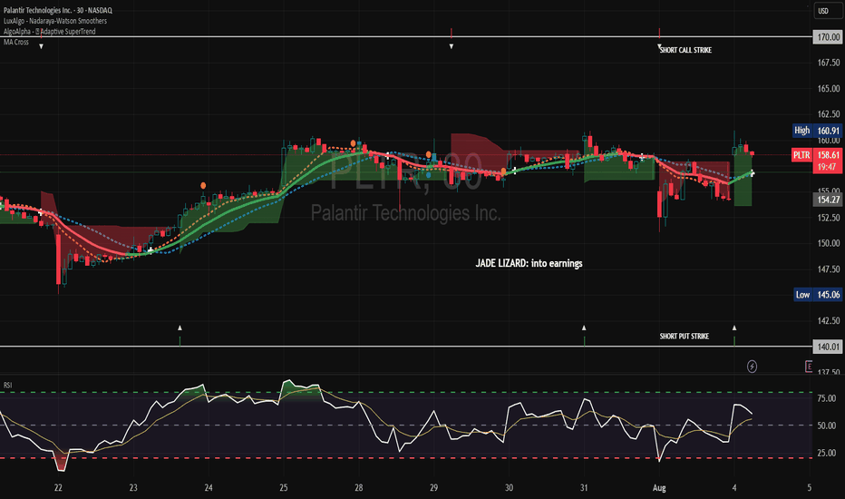The height and width of the screenshot is (499, 845).
Task: Click the Aug label on the time axis
Action: (x=659, y=488)
